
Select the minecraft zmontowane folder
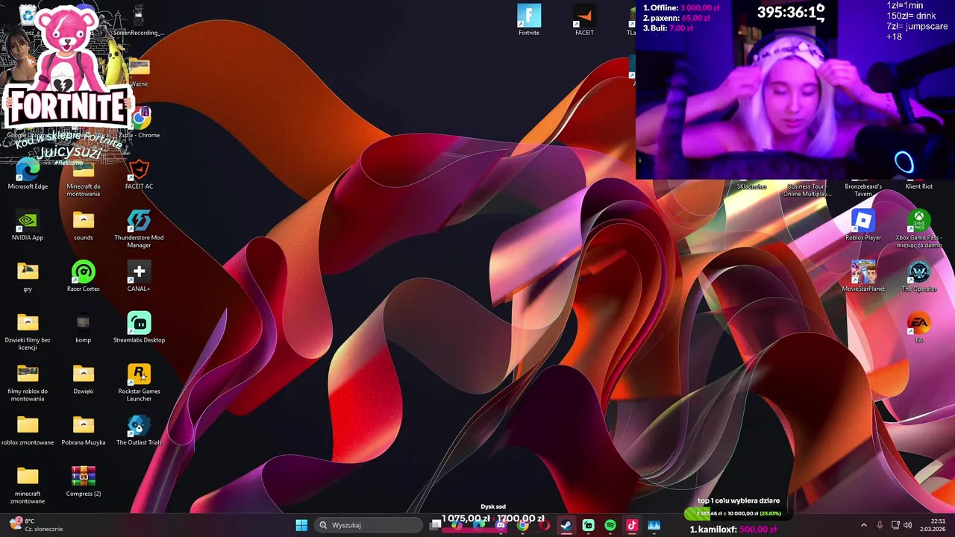coord(28,485)
